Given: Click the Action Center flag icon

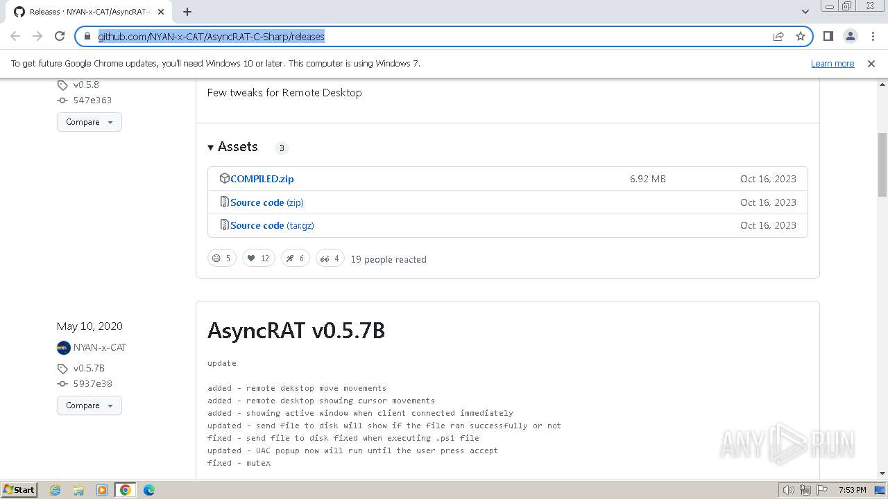Looking at the screenshot, I should pyautogui.click(x=822, y=490).
